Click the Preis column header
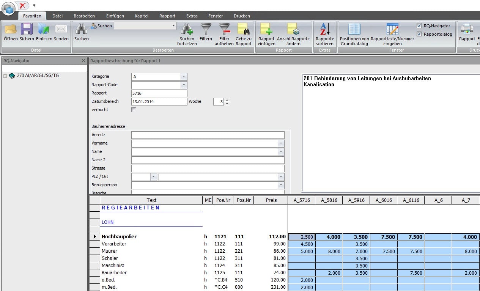This screenshot has width=480, height=291. 271,200
